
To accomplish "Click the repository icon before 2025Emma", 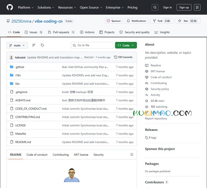I will point(8,21).
